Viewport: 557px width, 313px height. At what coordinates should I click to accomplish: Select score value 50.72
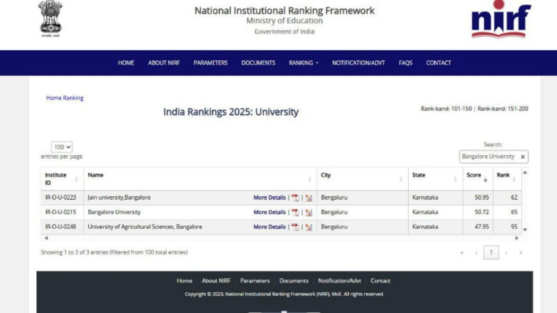[482, 212]
